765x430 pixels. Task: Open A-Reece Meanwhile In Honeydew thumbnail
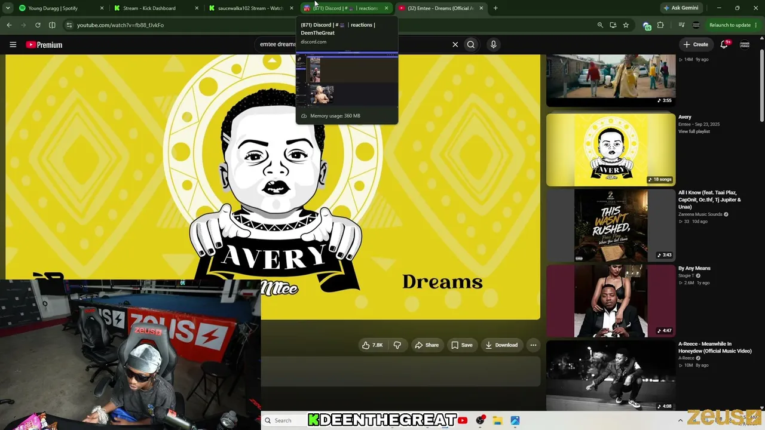611,377
